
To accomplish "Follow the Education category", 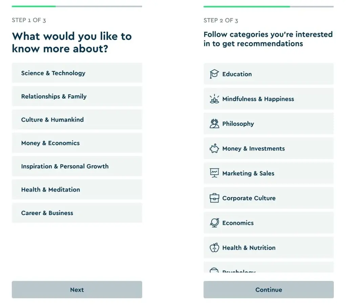I will (x=268, y=74).
